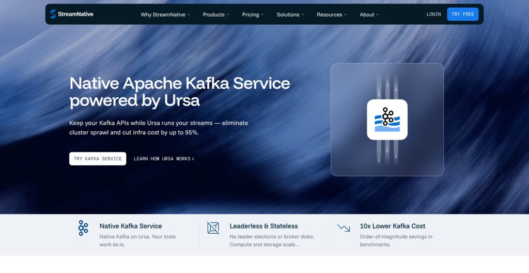Open the Pricing menu

click(253, 14)
